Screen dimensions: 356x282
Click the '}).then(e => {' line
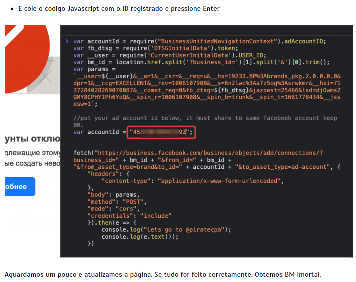click(112, 223)
